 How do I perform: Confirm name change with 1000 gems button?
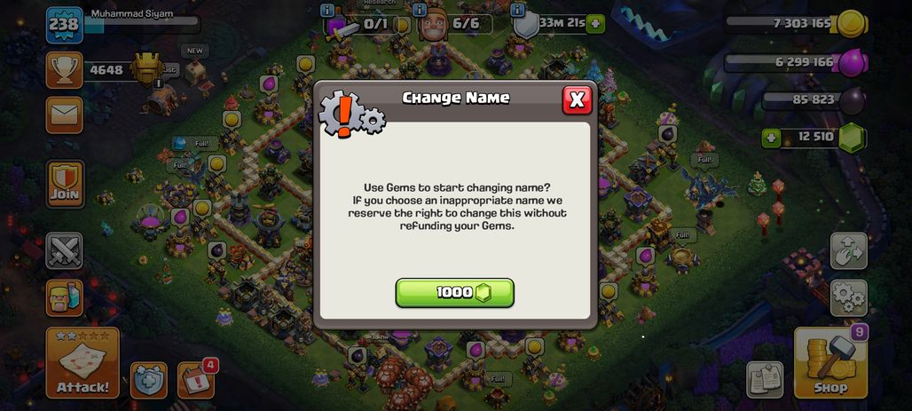(455, 292)
